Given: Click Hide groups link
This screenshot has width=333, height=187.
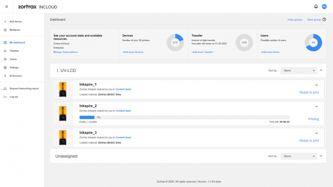Looking at the screenshot, I should pos(295,19).
